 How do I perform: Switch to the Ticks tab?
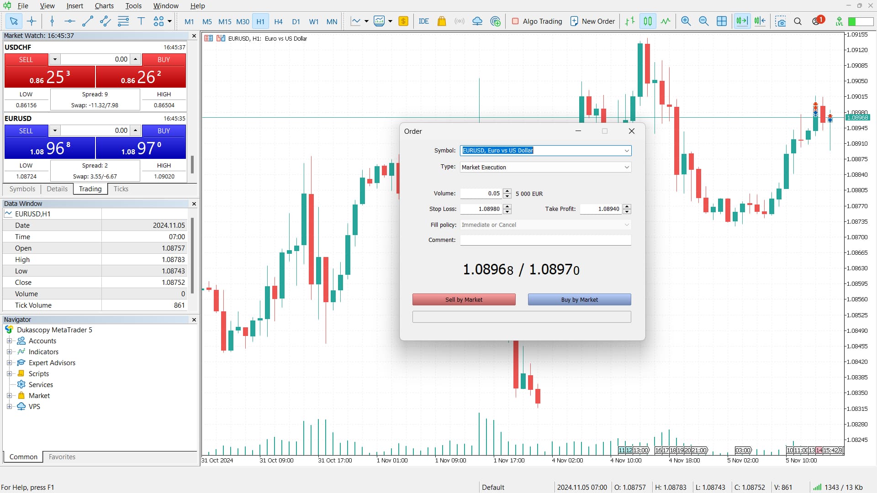point(121,189)
